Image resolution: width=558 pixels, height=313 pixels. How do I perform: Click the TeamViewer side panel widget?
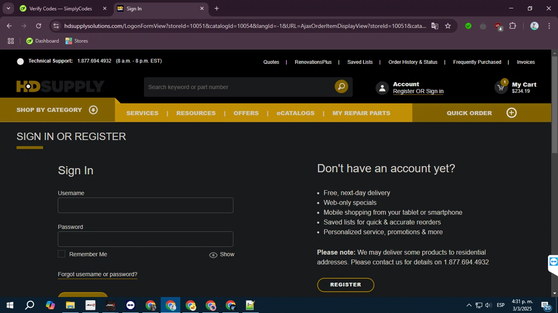[x=553, y=262]
